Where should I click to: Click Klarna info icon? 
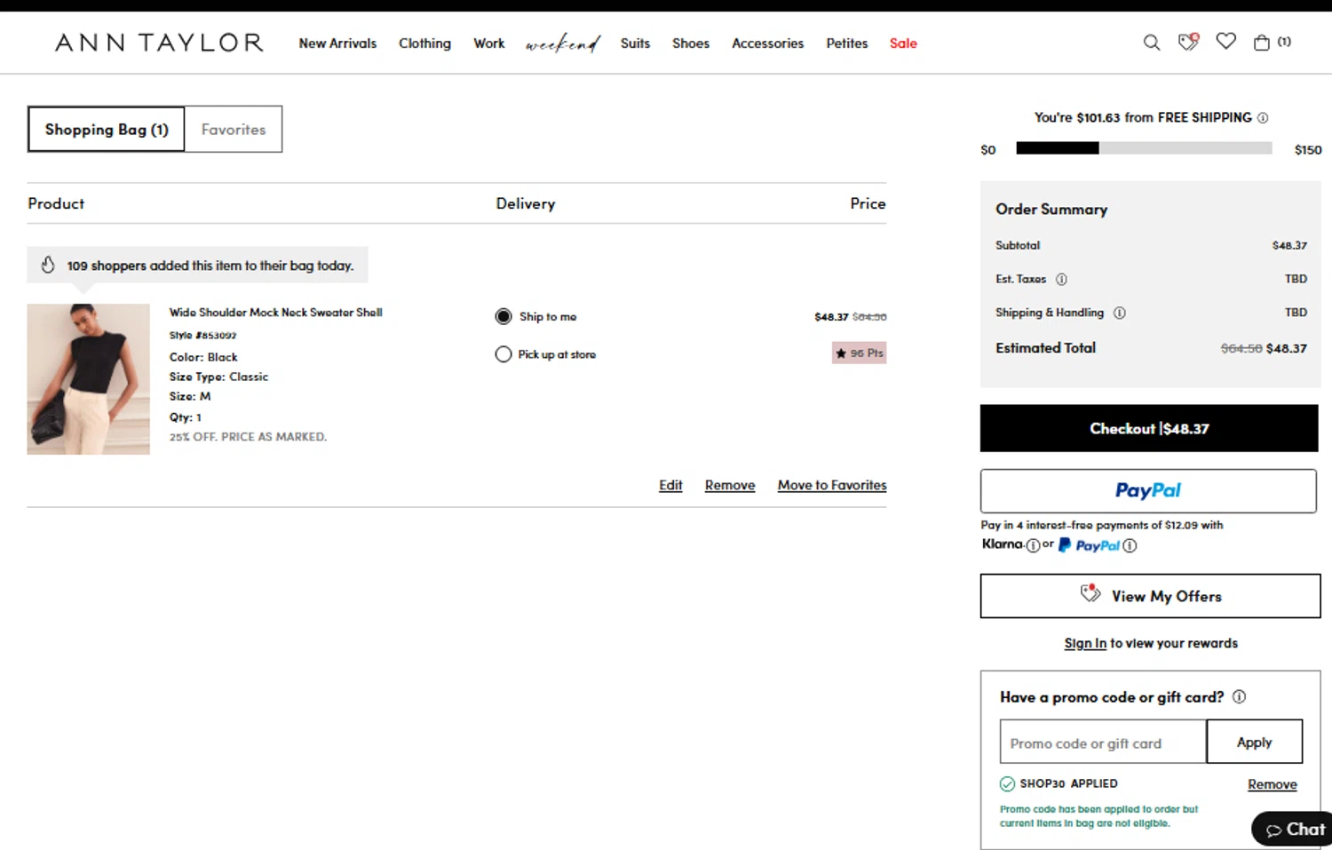[1033, 545]
